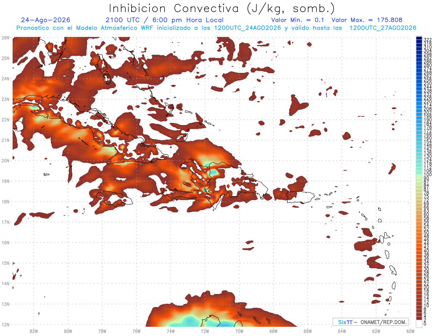This screenshot has width=436, height=336.
Task: Click the "Valor Min. = 0.1" text
Action: pos(298,20)
